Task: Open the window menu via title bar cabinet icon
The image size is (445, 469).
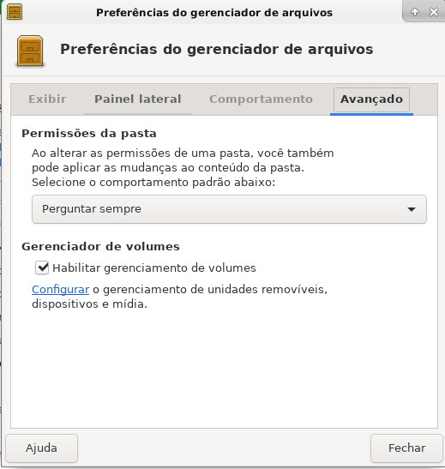Action: coord(15,12)
